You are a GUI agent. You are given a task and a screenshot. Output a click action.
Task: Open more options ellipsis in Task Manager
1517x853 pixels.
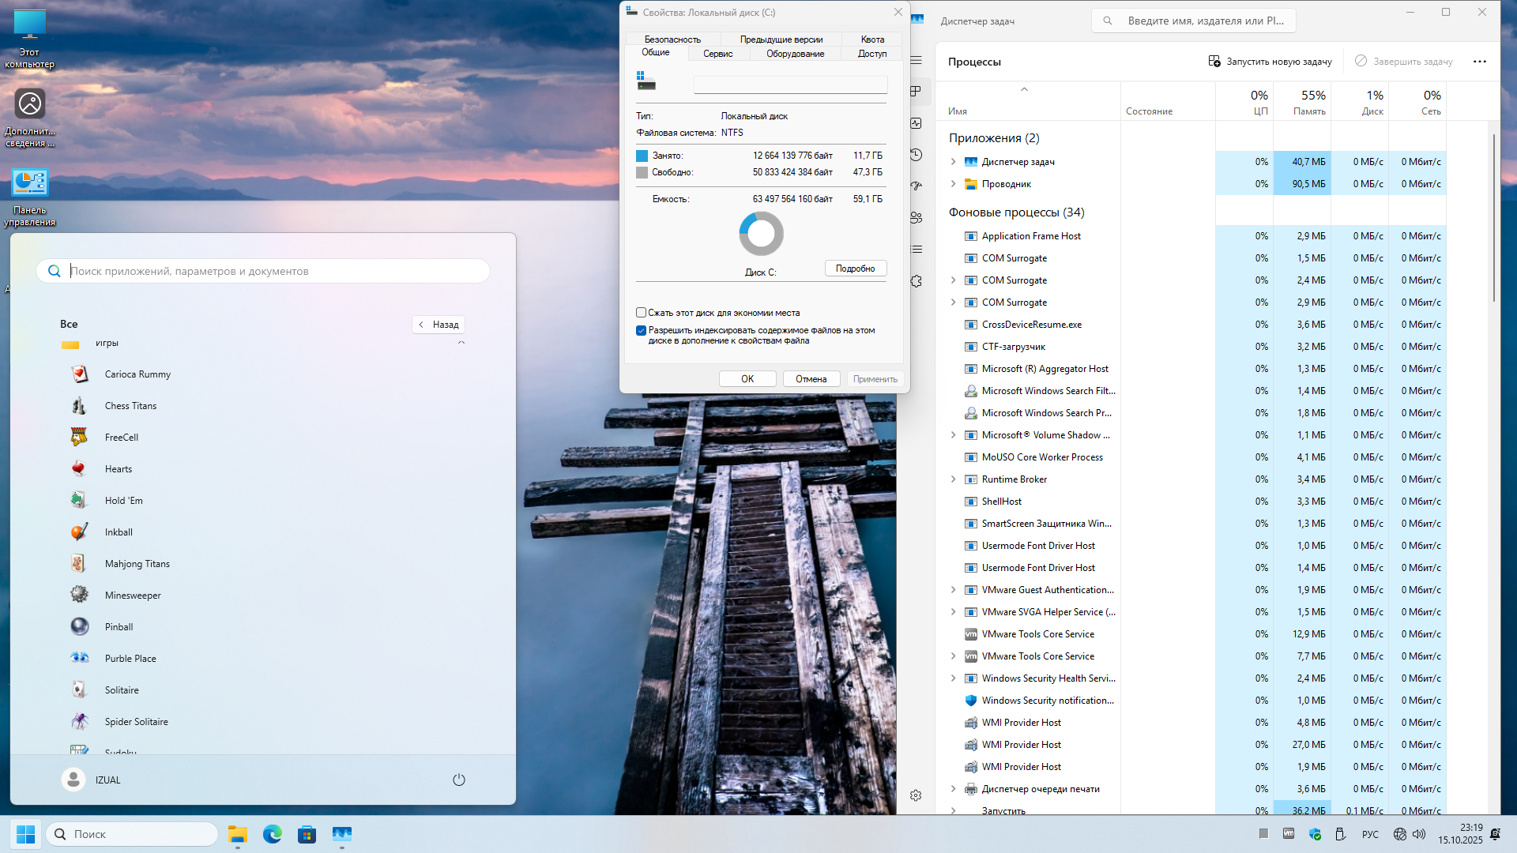(x=1479, y=62)
